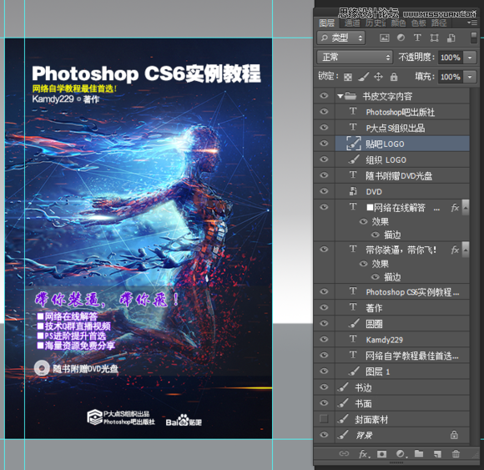Add layer mask icon at panel bottom

tap(381, 454)
